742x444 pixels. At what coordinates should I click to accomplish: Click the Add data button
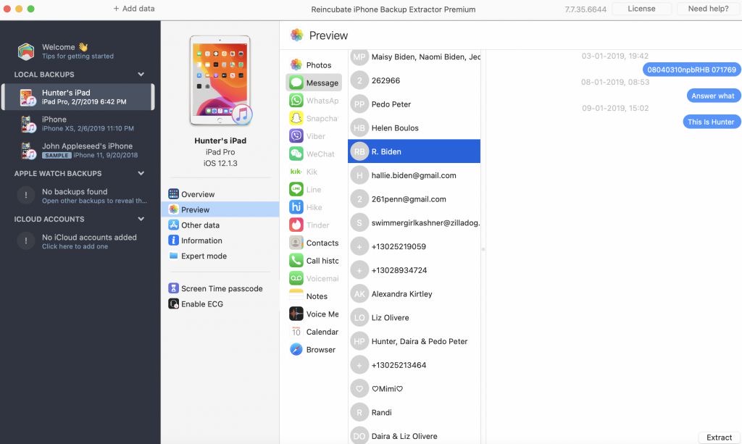click(x=134, y=9)
